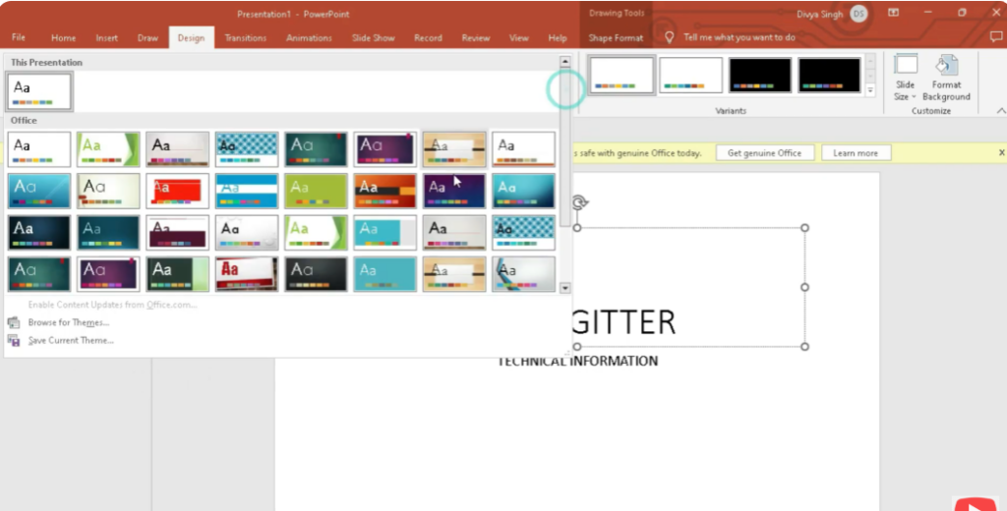Choose the black variant whose strip starts blue

[x=760, y=75]
